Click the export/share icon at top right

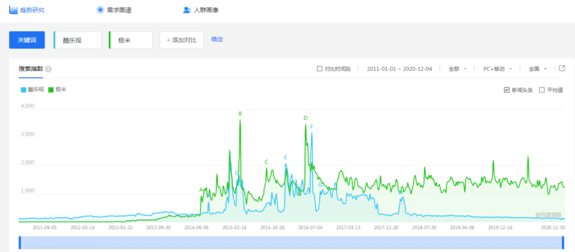click(562, 68)
